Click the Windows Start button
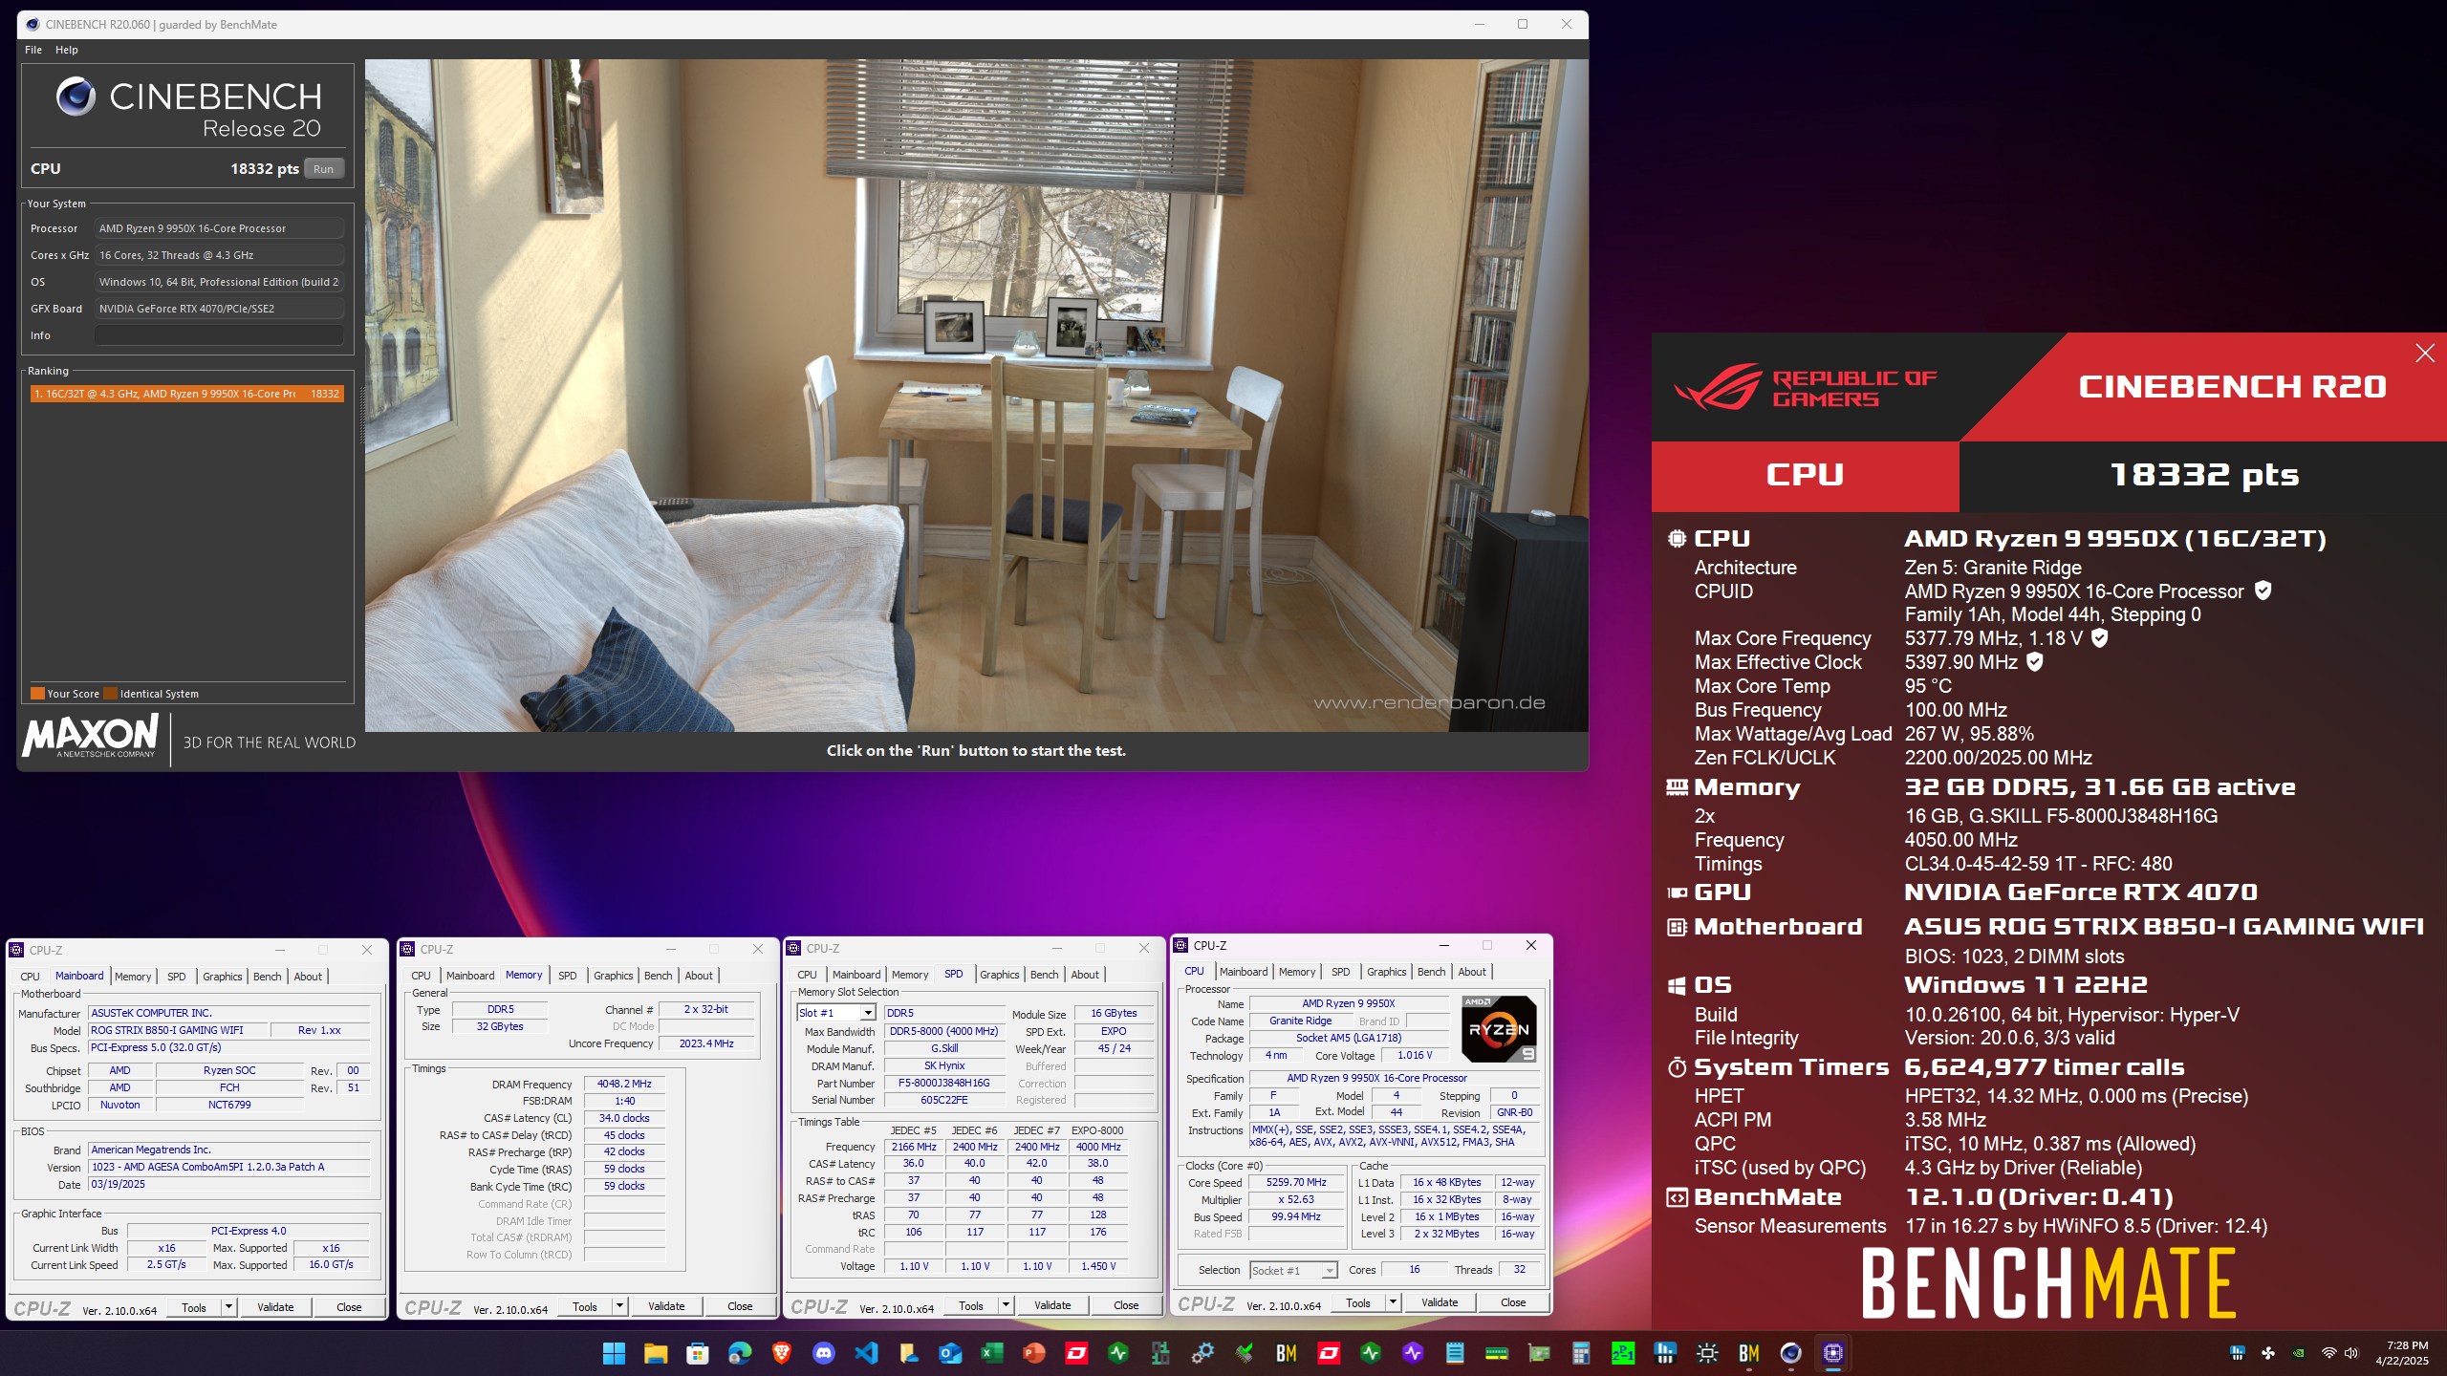The width and height of the screenshot is (2447, 1376). (614, 1353)
